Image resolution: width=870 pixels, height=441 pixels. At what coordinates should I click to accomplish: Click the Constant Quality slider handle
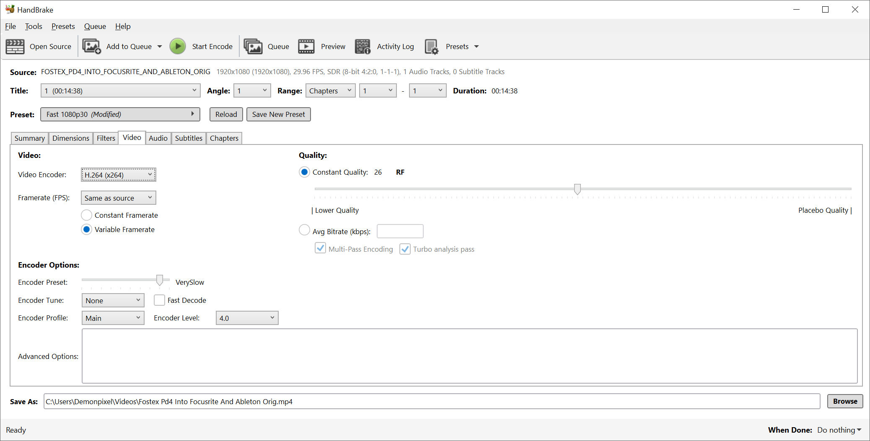pos(577,189)
